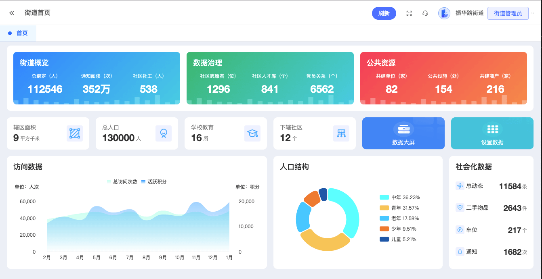542x279 pixels.
Task: Open the 数据大屏 data screen
Action: [403, 133]
